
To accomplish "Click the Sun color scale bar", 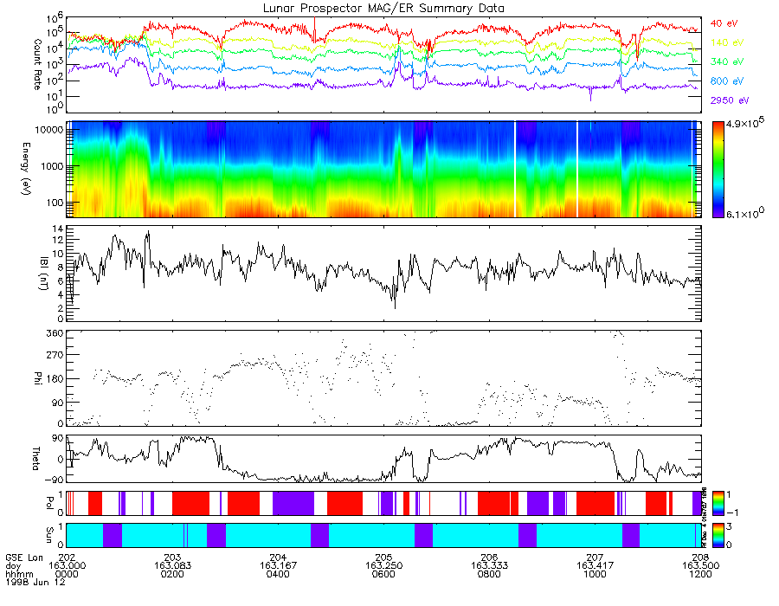I will (718, 535).
